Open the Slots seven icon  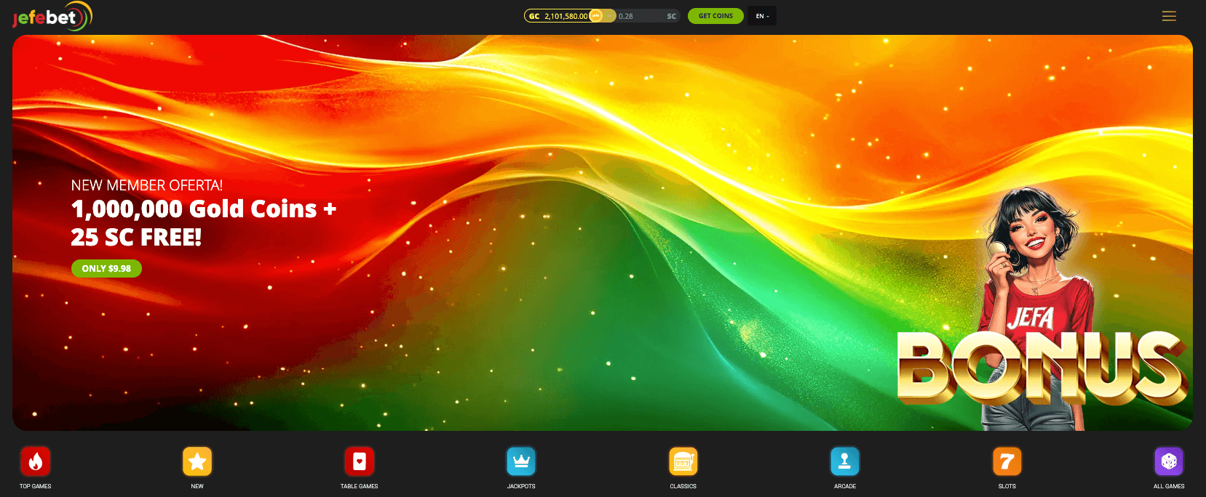1007,461
